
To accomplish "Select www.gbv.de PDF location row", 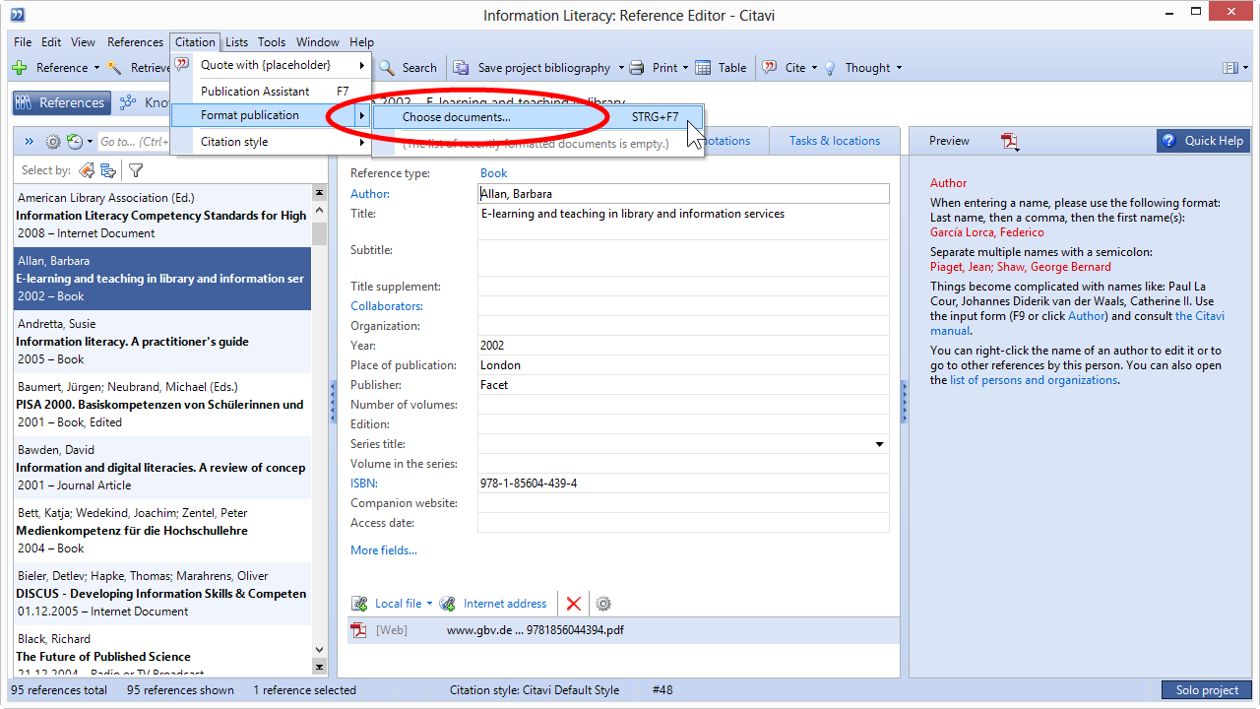I will tap(623, 630).
